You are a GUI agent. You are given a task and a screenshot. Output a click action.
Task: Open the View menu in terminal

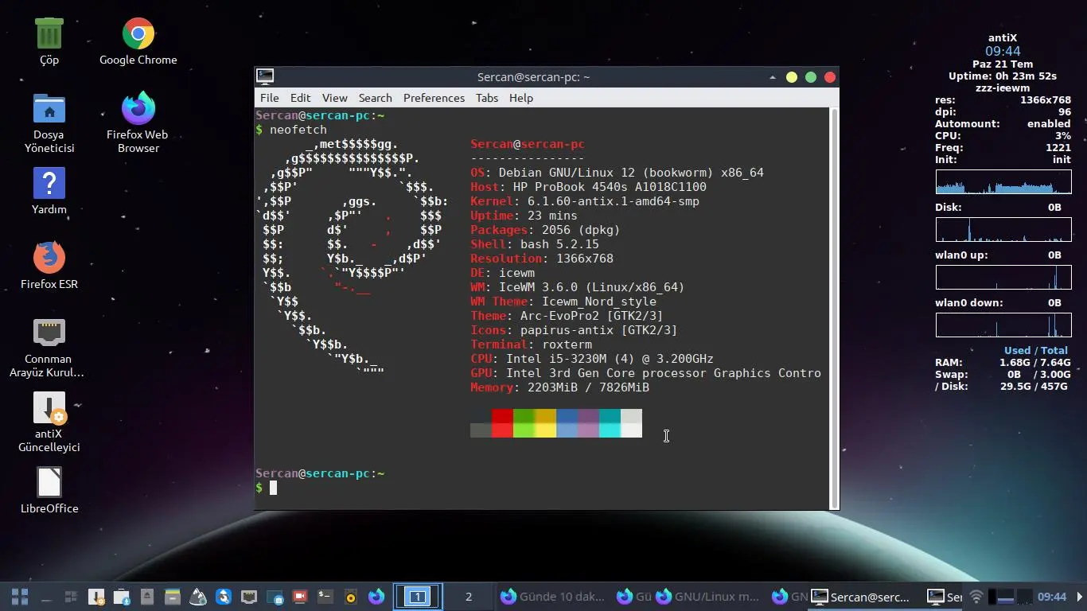click(x=334, y=98)
